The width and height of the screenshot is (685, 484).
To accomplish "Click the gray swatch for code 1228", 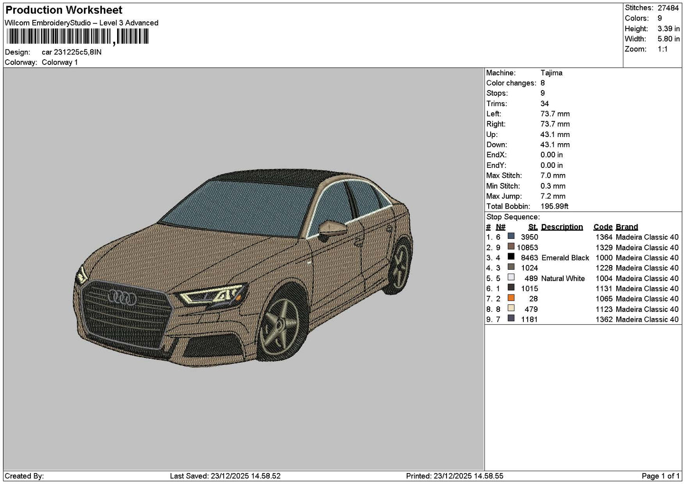I will 511,267.
